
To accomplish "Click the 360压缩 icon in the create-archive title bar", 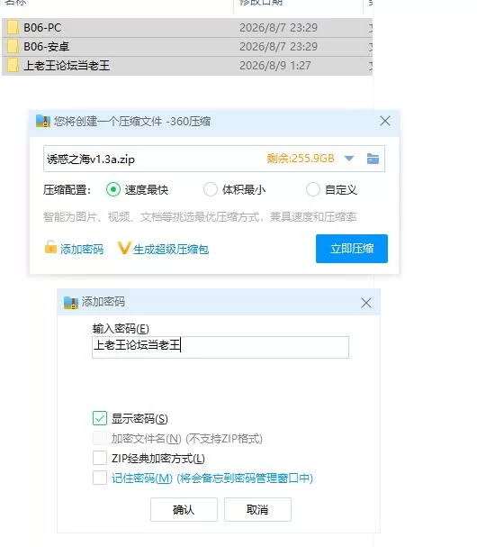I will point(43,121).
